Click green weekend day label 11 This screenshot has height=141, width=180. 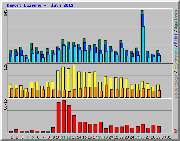pyautogui.click(x=63, y=137)
